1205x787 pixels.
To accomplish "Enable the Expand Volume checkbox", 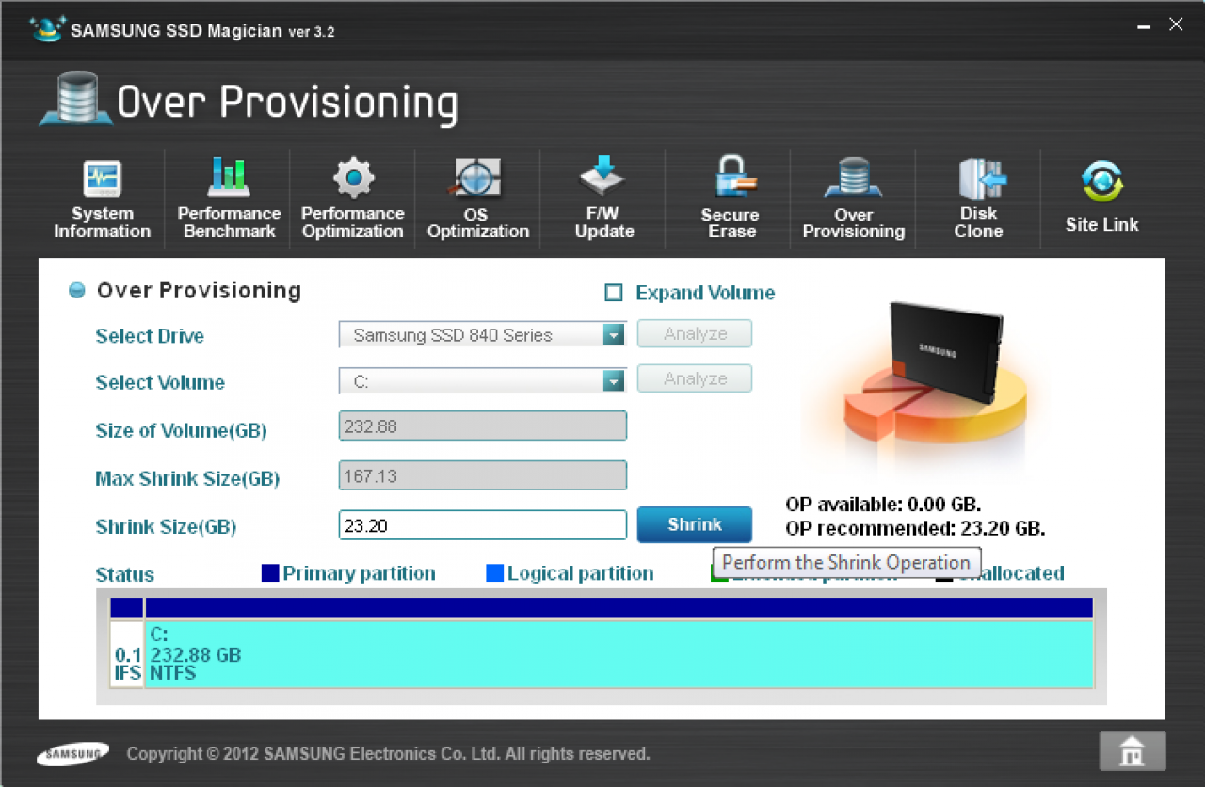I will 614,293.
